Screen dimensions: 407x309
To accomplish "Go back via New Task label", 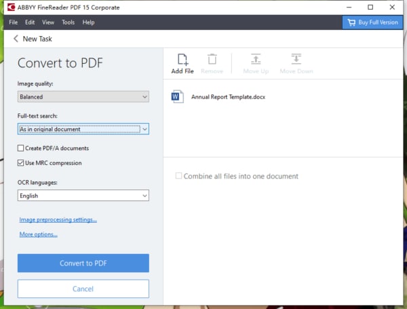I will (37, 39).
